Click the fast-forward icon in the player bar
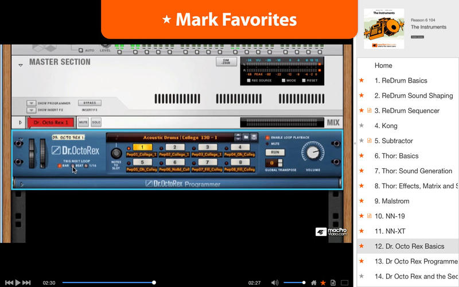Image resolution: width=459 pixels, height=287 pixels. point(26,282)
